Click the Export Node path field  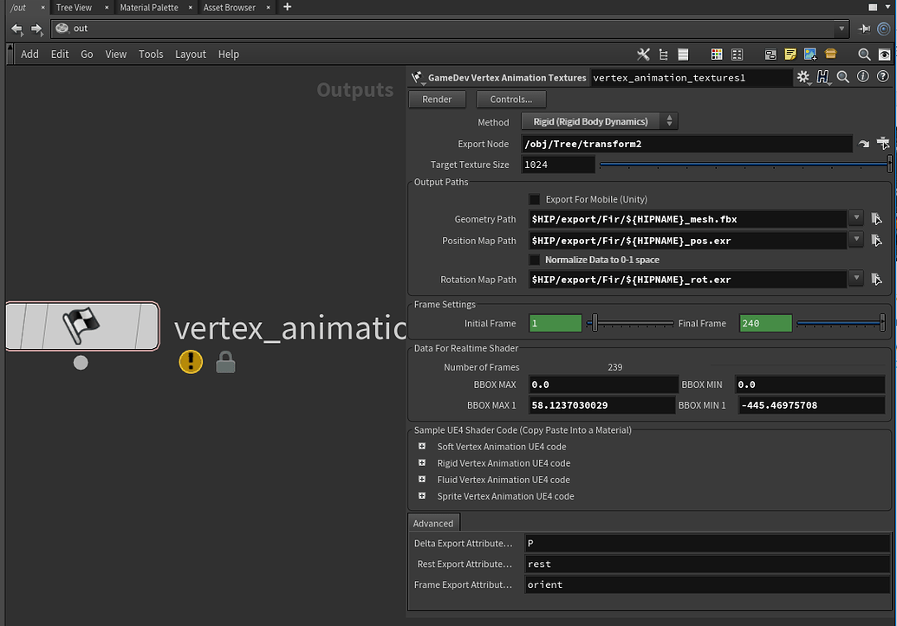point(687,144)
